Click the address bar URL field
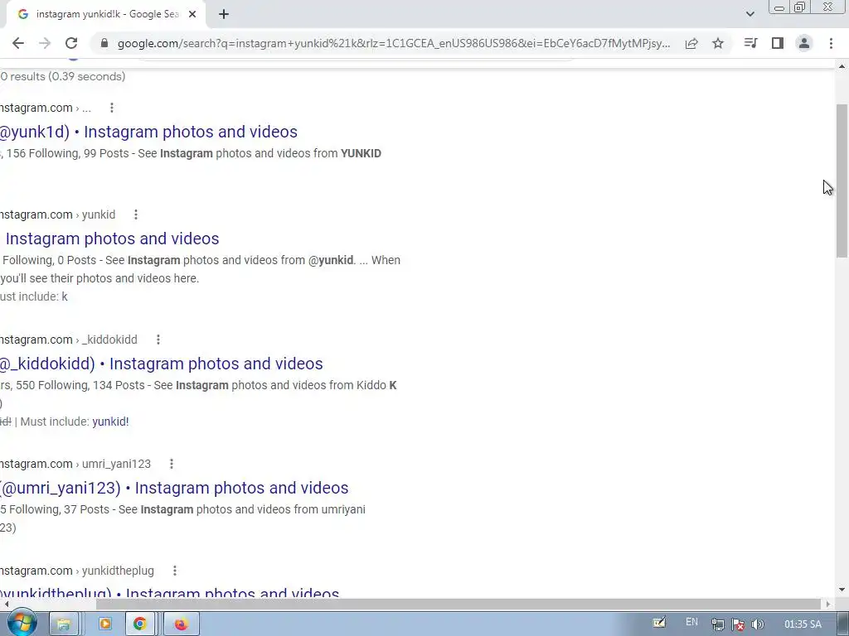849x636 pixels. [x=394, y=43]
